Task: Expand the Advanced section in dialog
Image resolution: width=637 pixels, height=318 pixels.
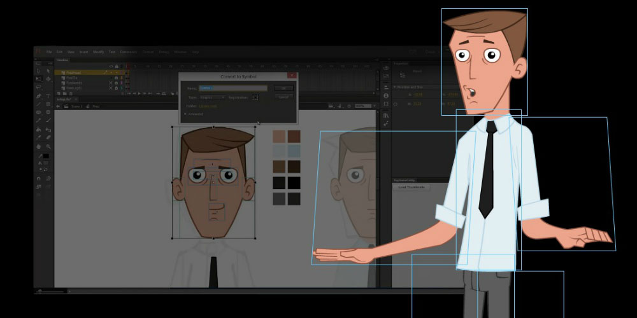Action: pos(194,114)
